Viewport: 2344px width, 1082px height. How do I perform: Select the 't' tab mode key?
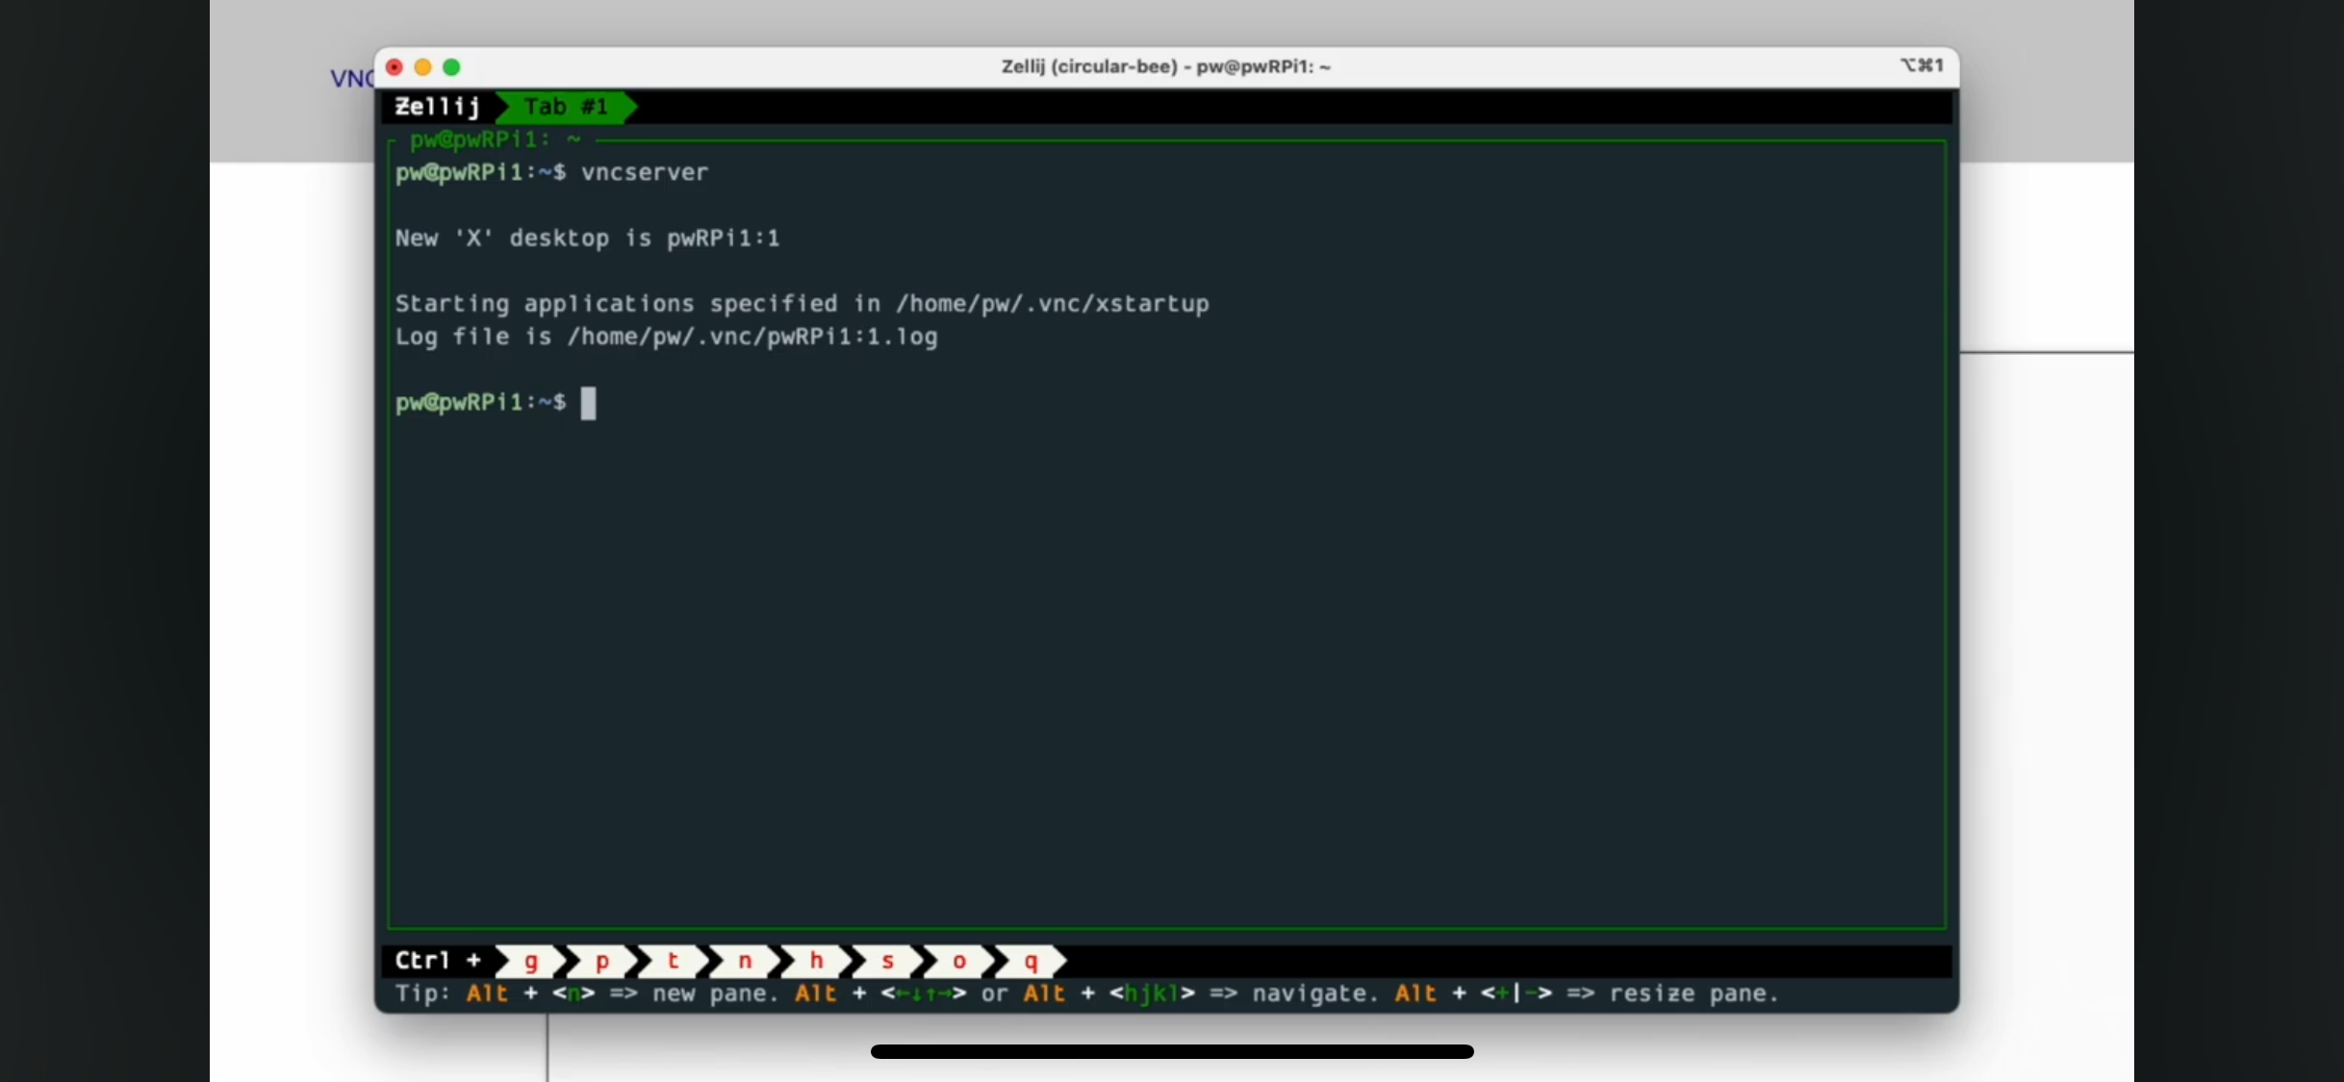(674, 961)
